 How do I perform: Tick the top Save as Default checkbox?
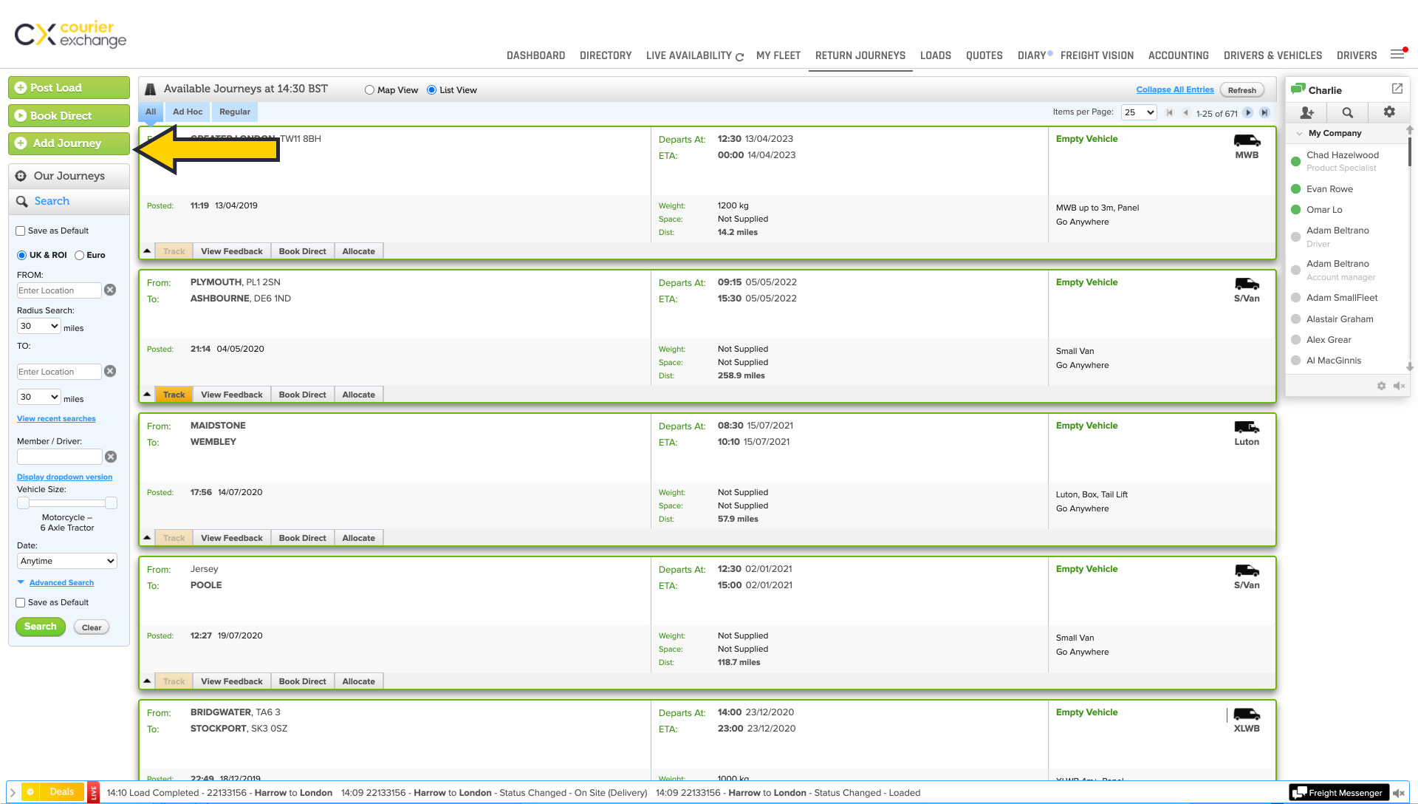pos(21,231)
